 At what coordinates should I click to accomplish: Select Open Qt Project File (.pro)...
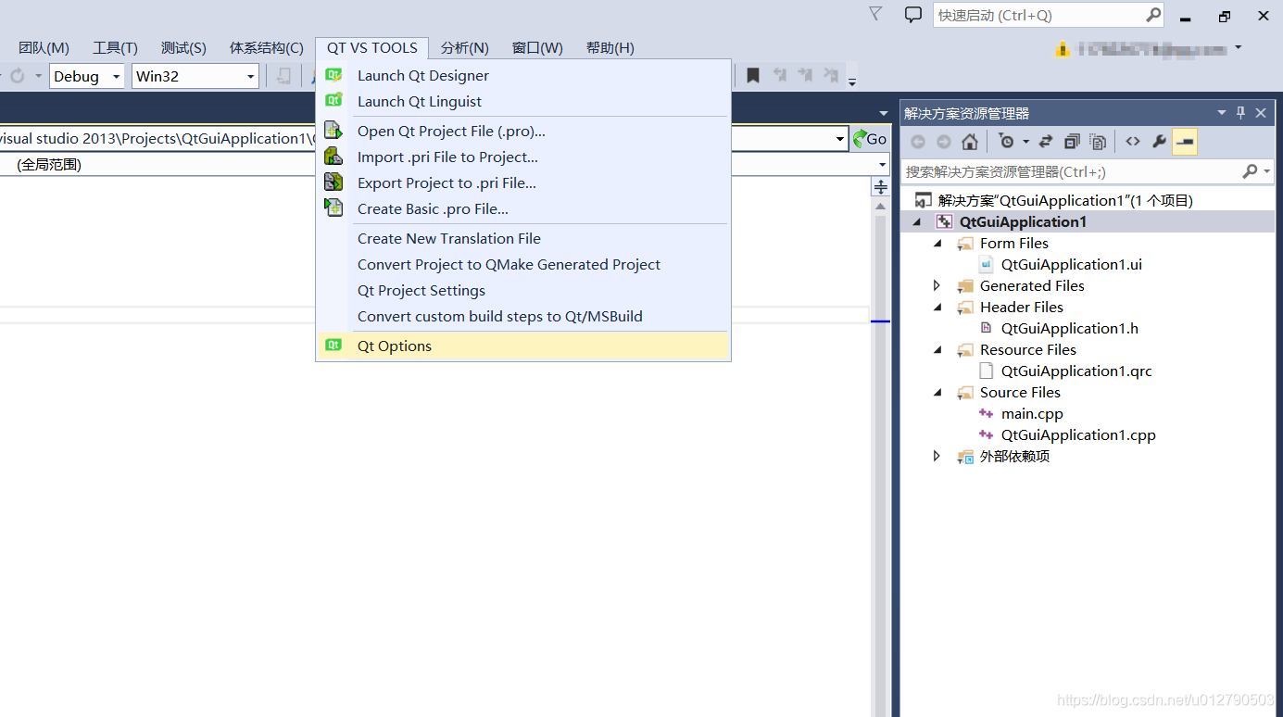coord(523,132)
